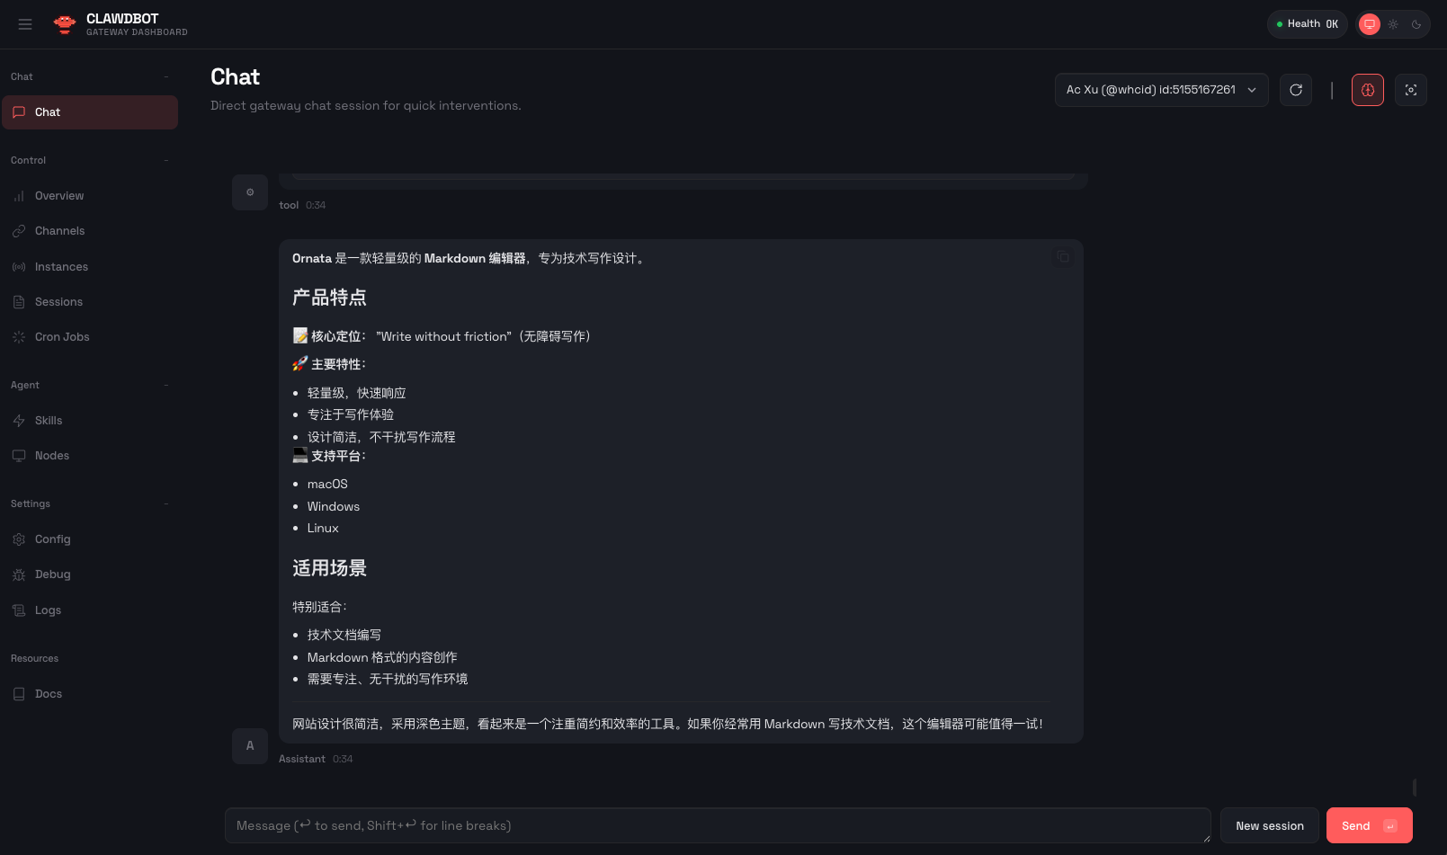Viewport: 1447px width, 855px height.
Task: Open the Skills page
Action: click(x=49, y=421)
